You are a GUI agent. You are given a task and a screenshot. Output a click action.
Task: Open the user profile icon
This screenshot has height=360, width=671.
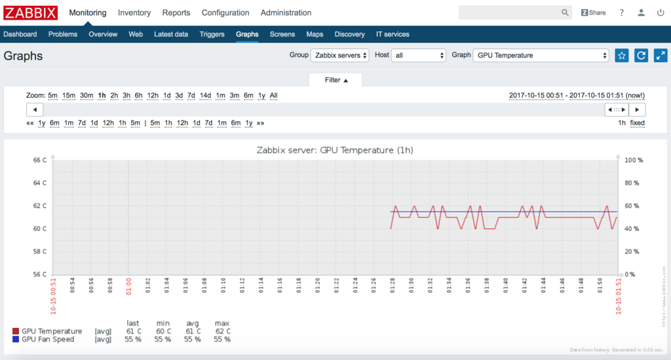tap(641, 13)
